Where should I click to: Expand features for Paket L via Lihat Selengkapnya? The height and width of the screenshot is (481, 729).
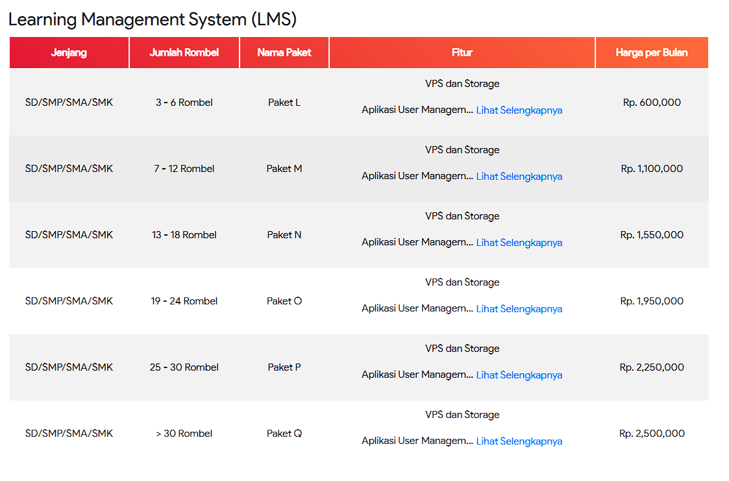coord(519,110)
